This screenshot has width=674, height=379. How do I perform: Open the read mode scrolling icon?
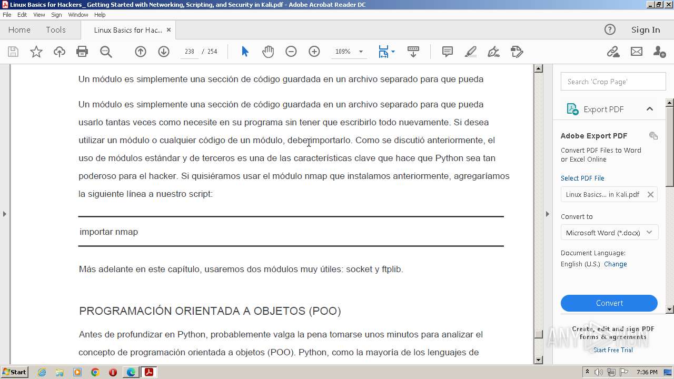pyautogui.click(x=413, y=52)
